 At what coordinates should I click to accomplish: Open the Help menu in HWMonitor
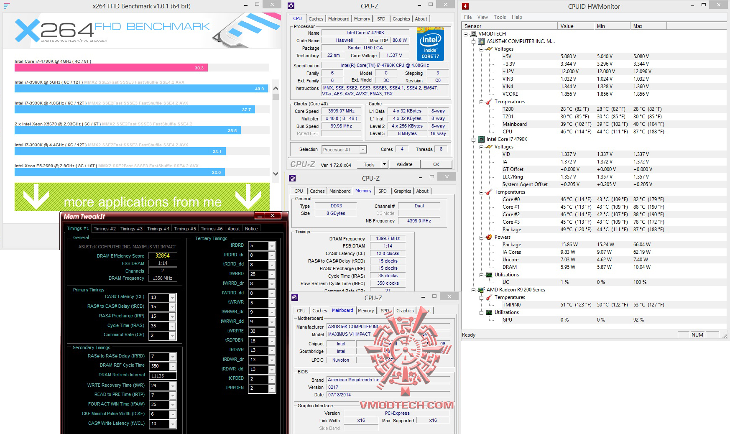(x=517, y=17)
